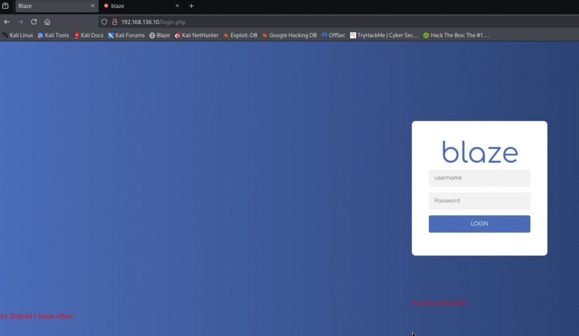Focus the Password input field
579x336 pixels.
click(x=479, y=201)
